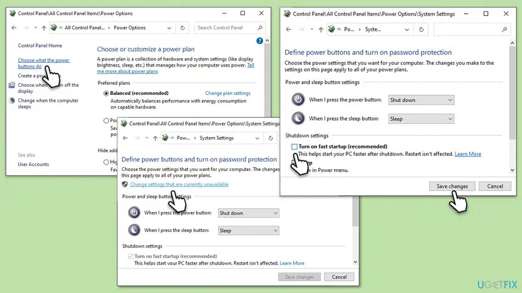Click the display icon beside turn off display link

click(x=12, y=85)
